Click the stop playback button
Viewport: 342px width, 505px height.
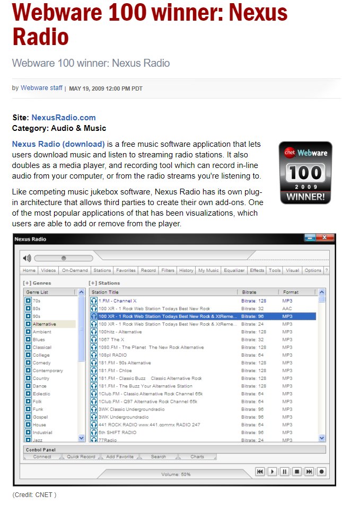[297, 472]
